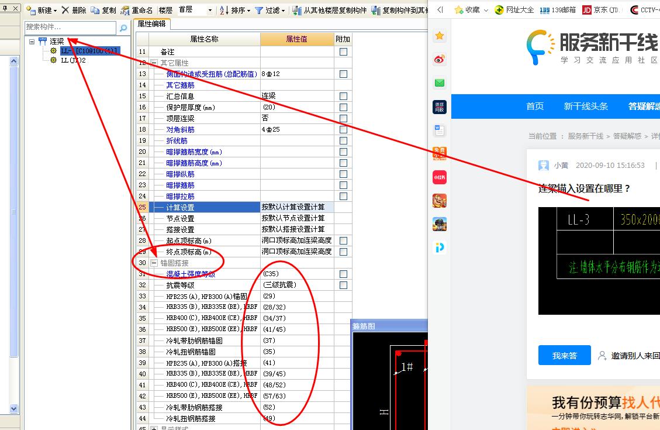Viewport: 660px width, 430px height.
Task: Click the 免费小说 sidebar icon
Action: (x=440, y=154)
